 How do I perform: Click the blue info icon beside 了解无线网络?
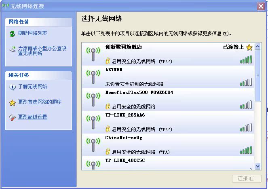pyautogui.click(x=12, y=87)
